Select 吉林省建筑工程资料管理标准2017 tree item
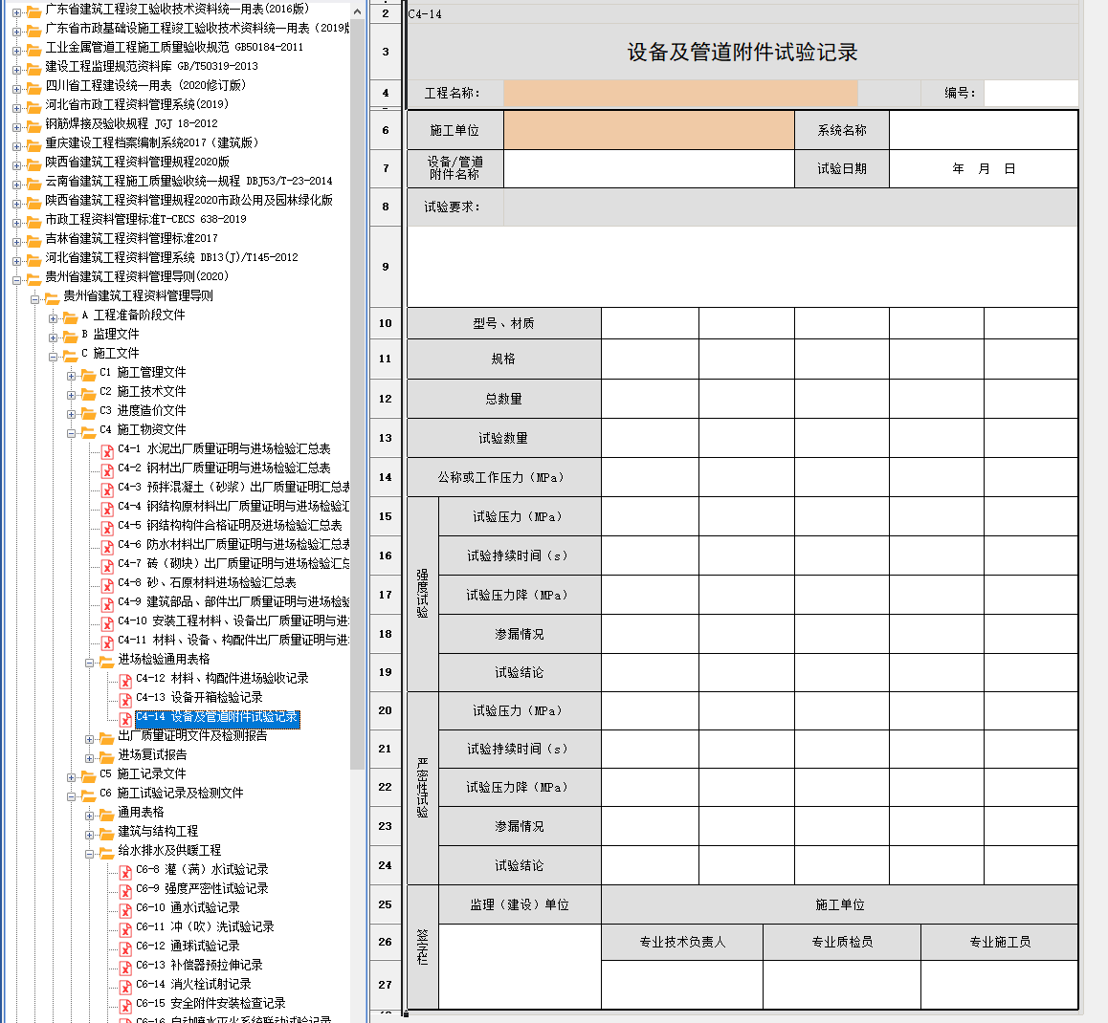 pyautogui.click(x=131, y=238)
